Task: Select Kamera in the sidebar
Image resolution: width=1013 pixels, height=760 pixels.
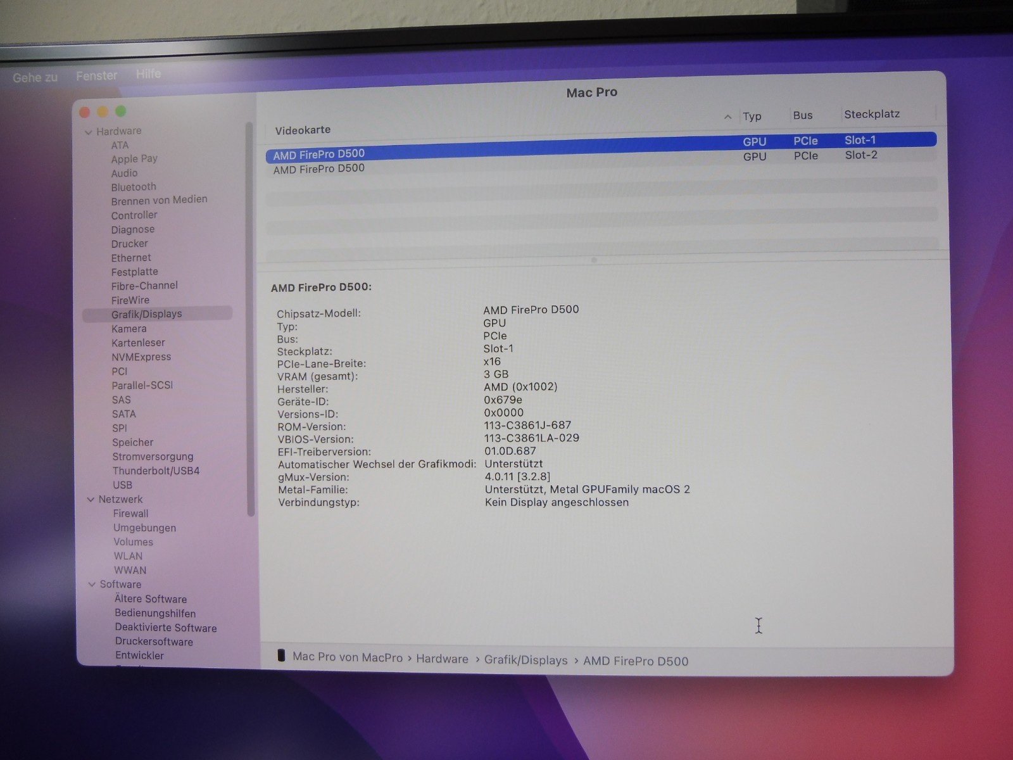Action: tap(129, 329)
